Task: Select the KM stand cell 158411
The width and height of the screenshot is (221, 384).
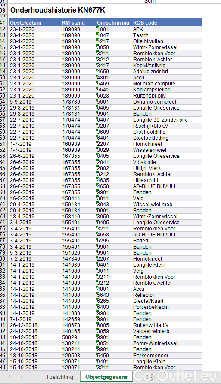Action: (x=78, y=198)
